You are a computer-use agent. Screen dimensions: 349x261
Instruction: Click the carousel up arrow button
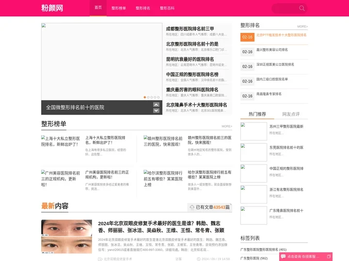click(x=156, y=104)
